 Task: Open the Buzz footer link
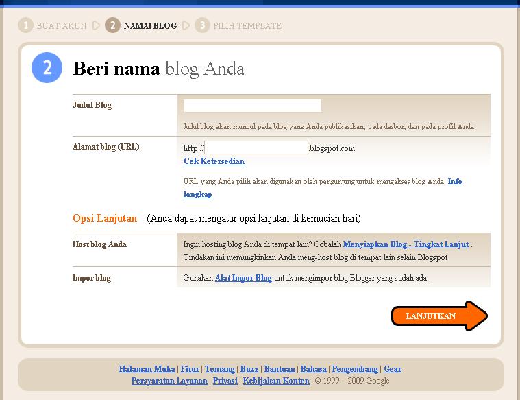coord(249,369)
